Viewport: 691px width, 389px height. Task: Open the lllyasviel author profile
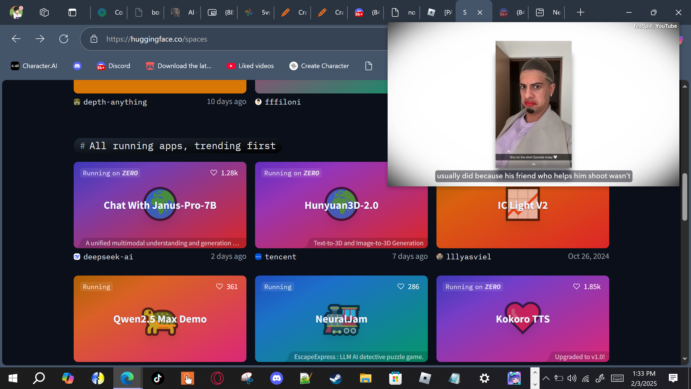click(x=468, y=257)
